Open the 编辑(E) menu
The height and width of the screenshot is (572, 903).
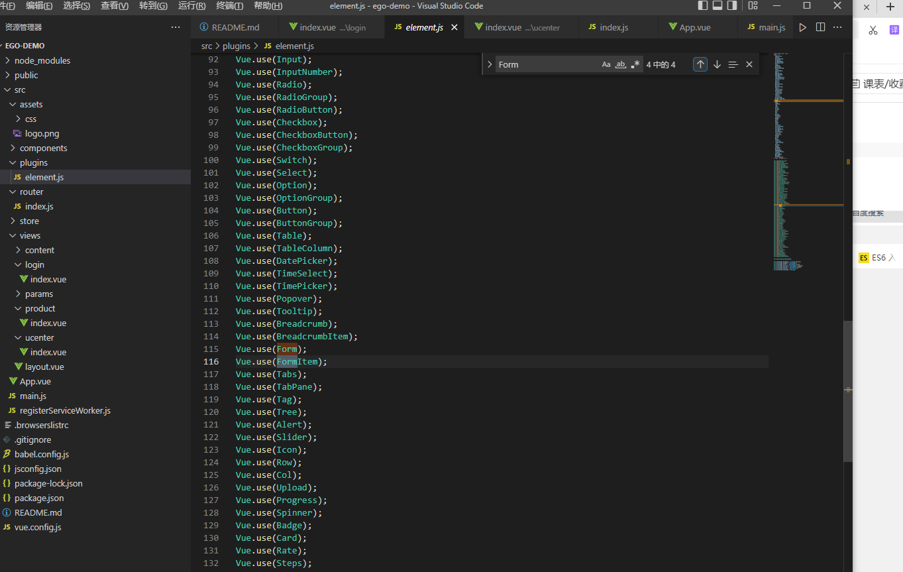(39, 5)
